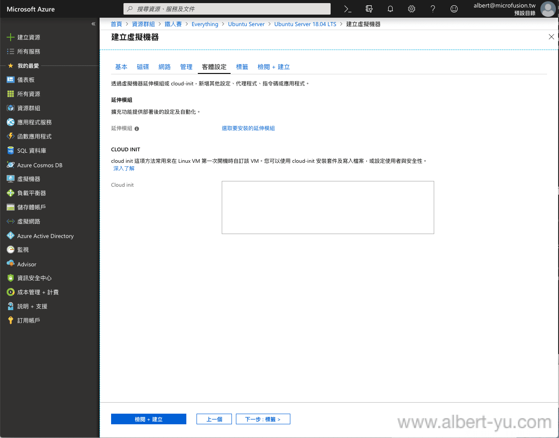Click the 訂用帳戶 key icon
Screen dimensions: 559x438
pyautogui.click(x=11, y=321)
